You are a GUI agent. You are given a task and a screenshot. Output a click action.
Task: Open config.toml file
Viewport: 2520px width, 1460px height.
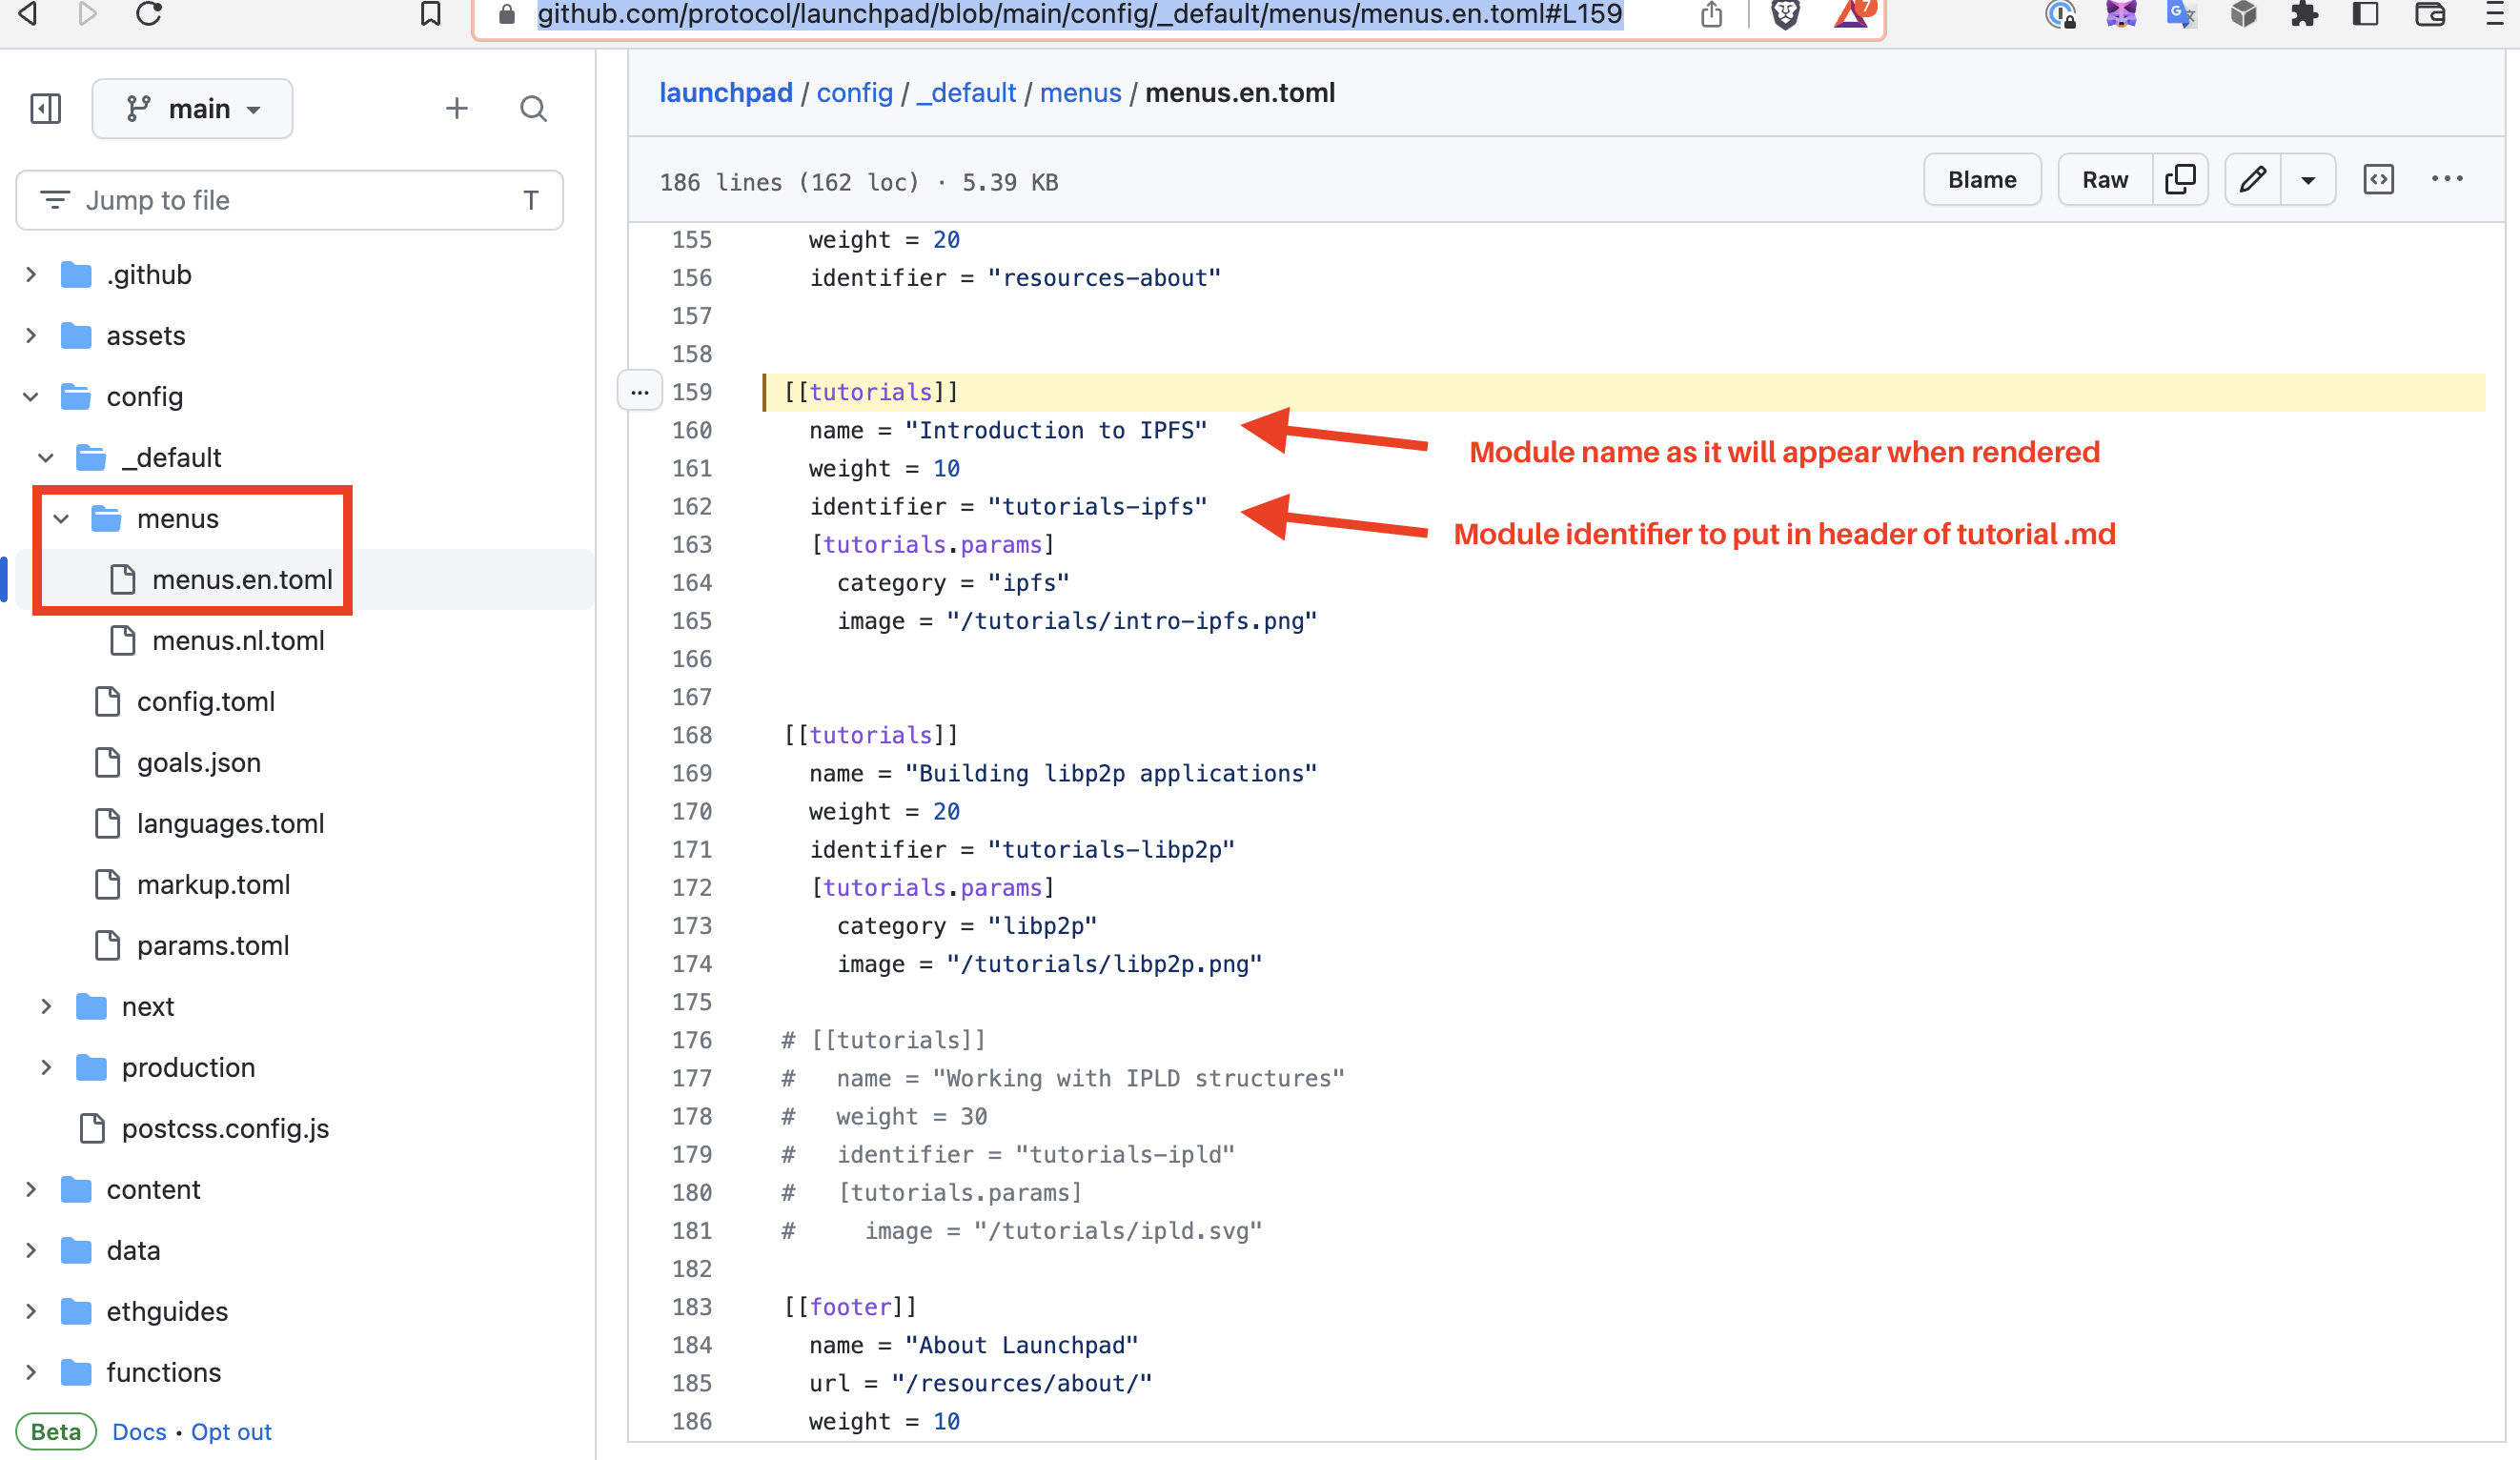[x=205, y=702]
